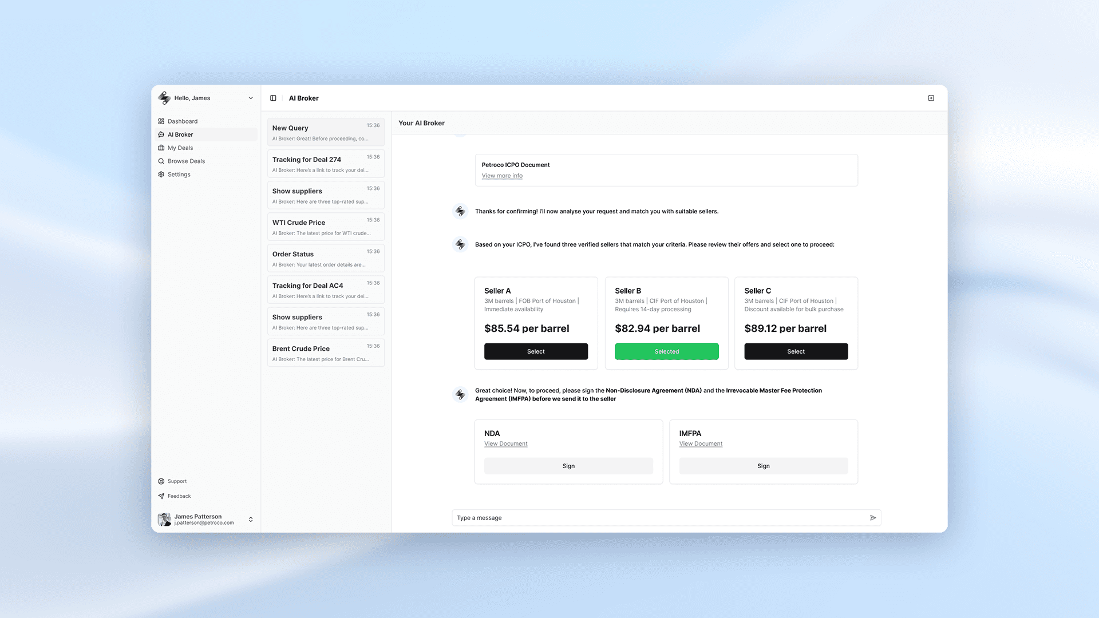Click the green Selected button for Seller B

point(666,351)
